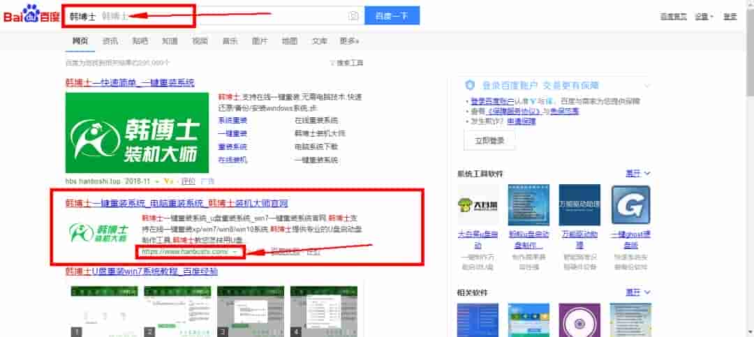Open the 知道 tab
The image size is (754, 337).
(170, 41)
